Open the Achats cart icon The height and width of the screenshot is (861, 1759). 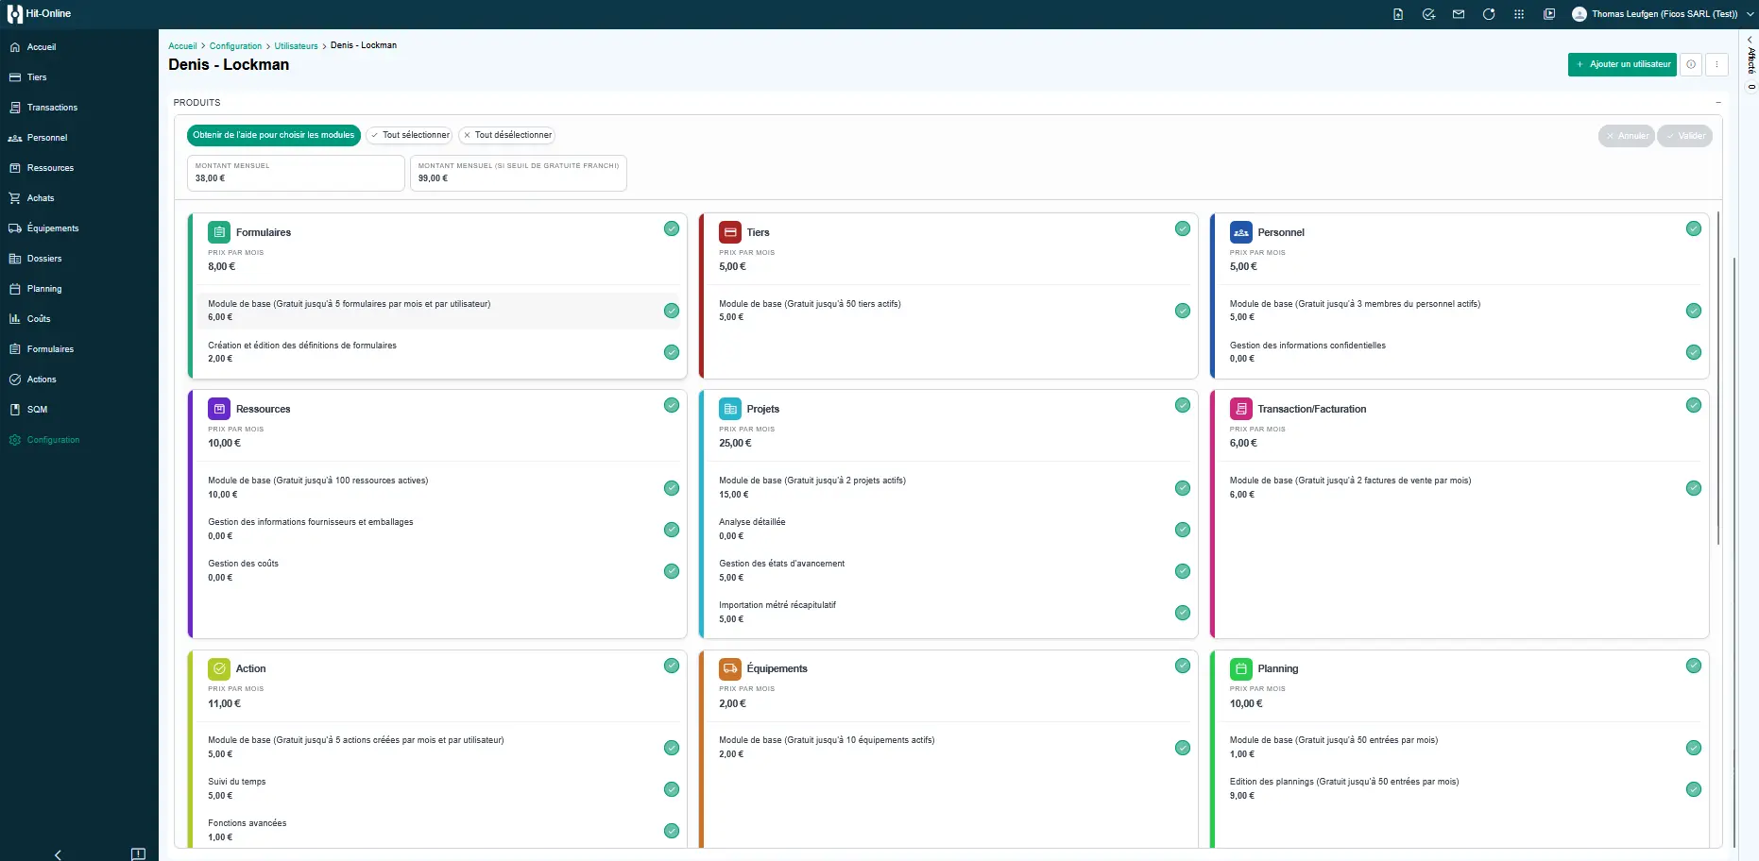[x=15, y=198]
